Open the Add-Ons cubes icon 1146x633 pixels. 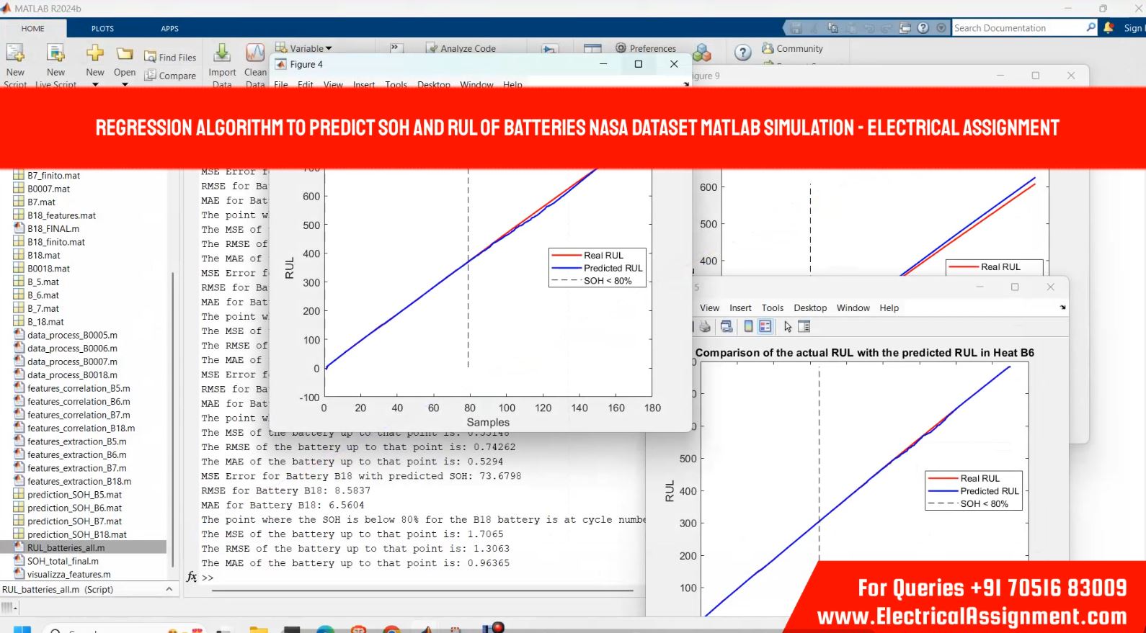tap(701, 52)
